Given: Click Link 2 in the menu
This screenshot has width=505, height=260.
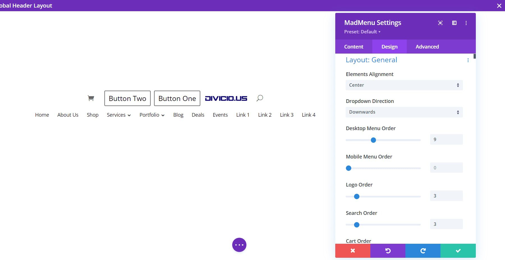Looking at the screenshot, I should (265, 115).
